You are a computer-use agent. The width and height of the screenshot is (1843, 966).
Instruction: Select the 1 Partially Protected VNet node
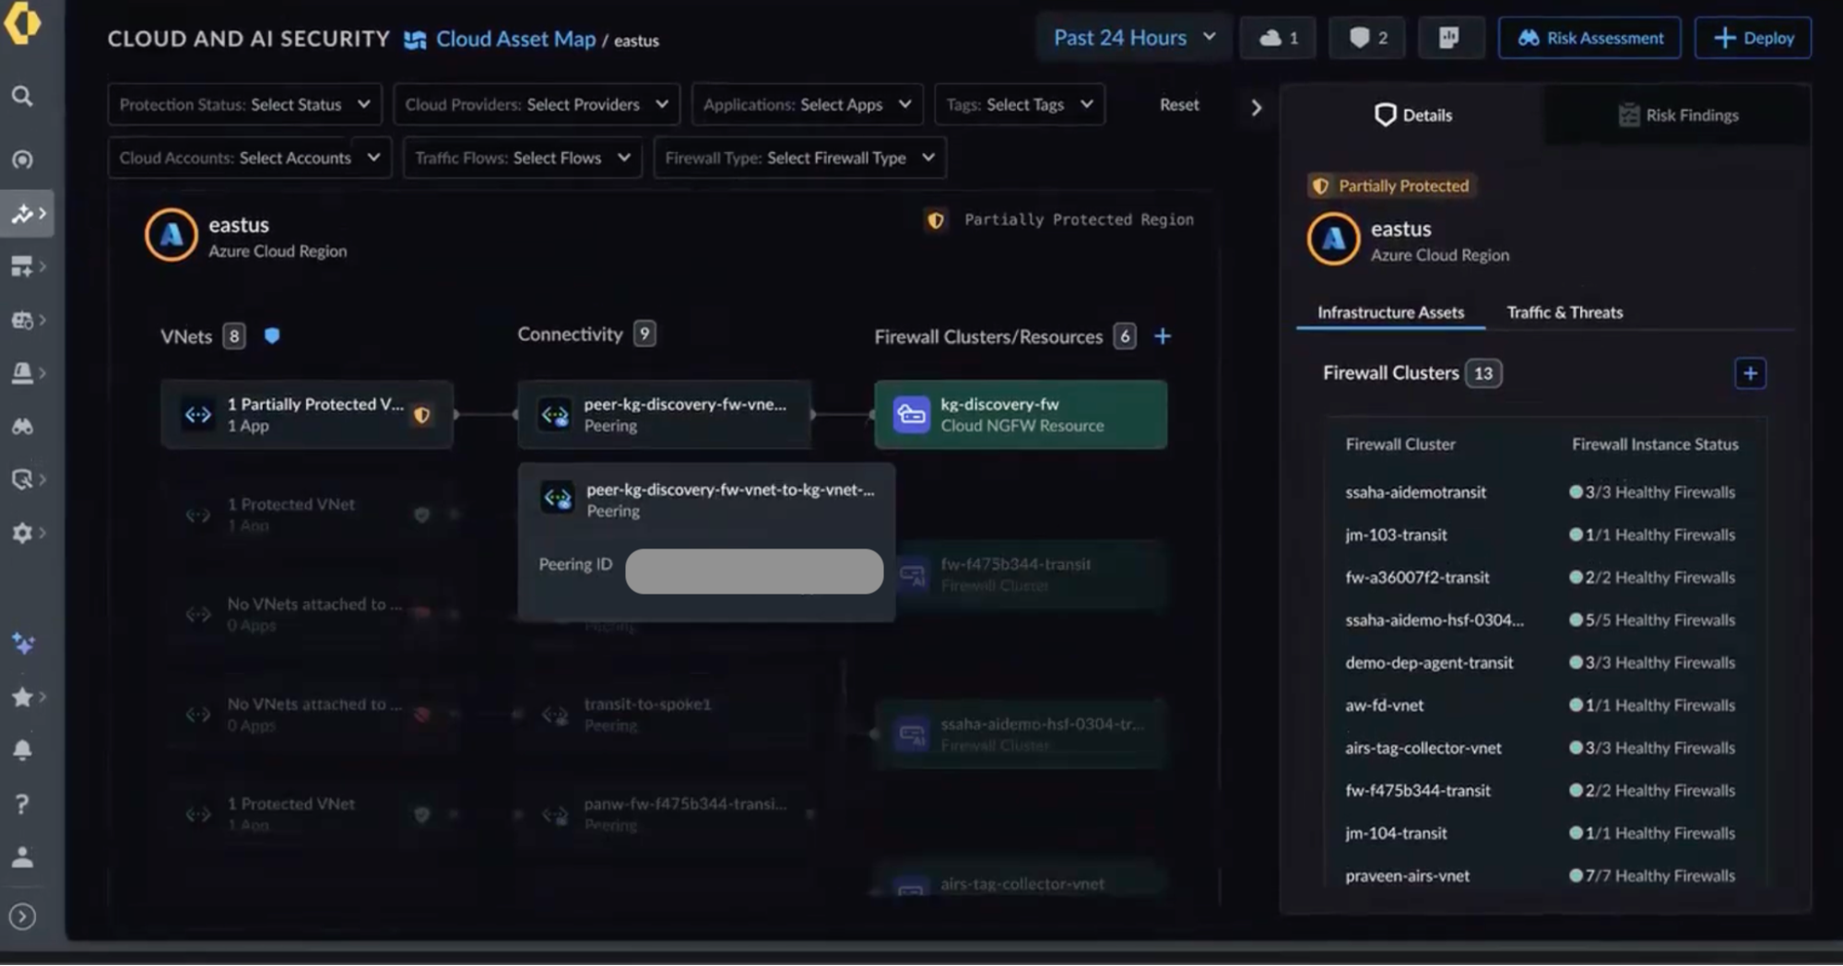(307, 415)
